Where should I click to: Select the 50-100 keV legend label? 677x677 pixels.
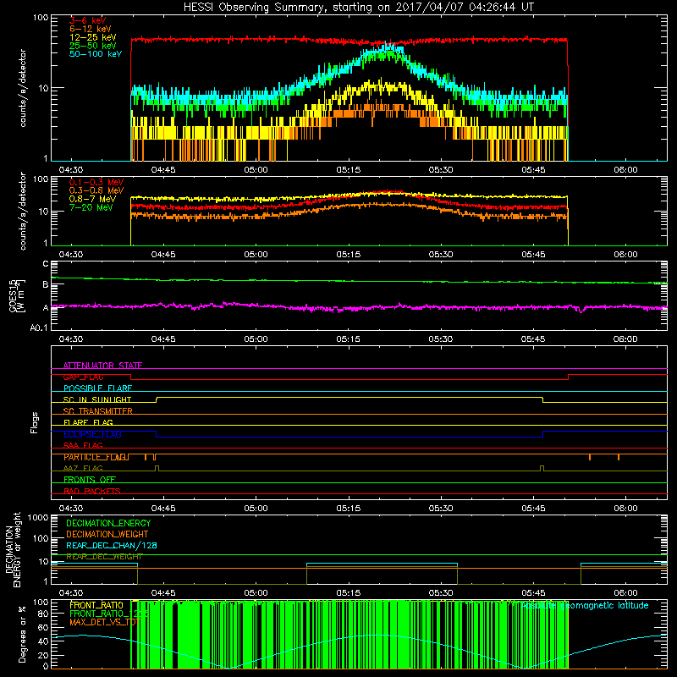[x=96, y=54]
